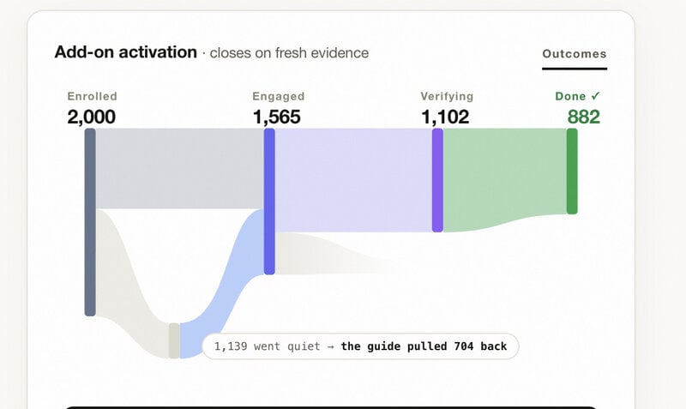The width and height of the screenshot is (686, 409).
Task: Click the Done 882 count
Action: (x=584, y=117)
